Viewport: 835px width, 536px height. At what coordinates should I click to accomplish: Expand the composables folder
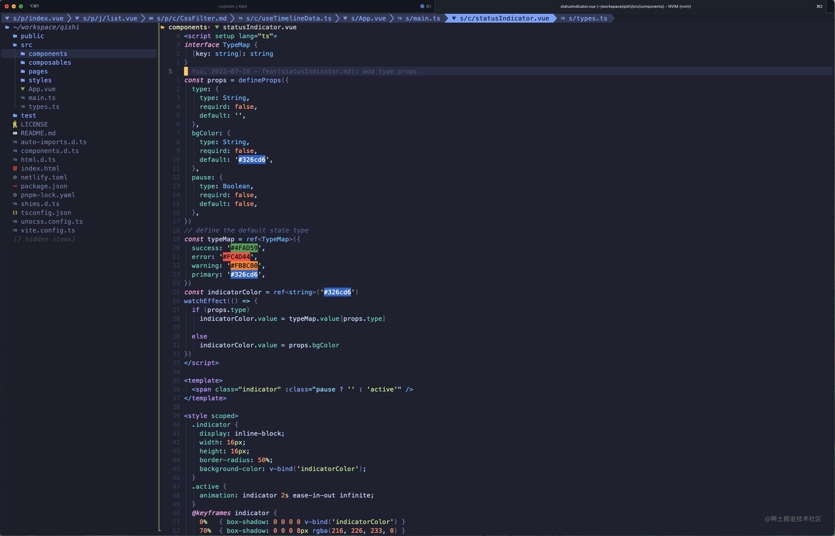[50, 63]
